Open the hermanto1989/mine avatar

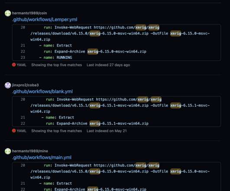8,151
